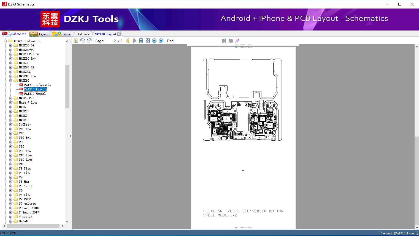Click tree horizontal scroll right arrow
This screenshot has width=419, height=236.
pyautogui.click(x=63, y=226)
